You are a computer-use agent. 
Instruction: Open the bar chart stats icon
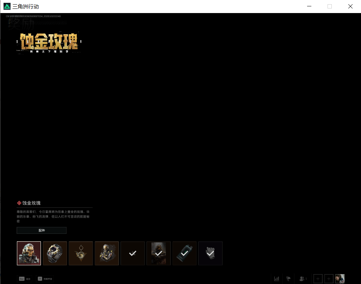pyautogui.click(x=277, y=279)
